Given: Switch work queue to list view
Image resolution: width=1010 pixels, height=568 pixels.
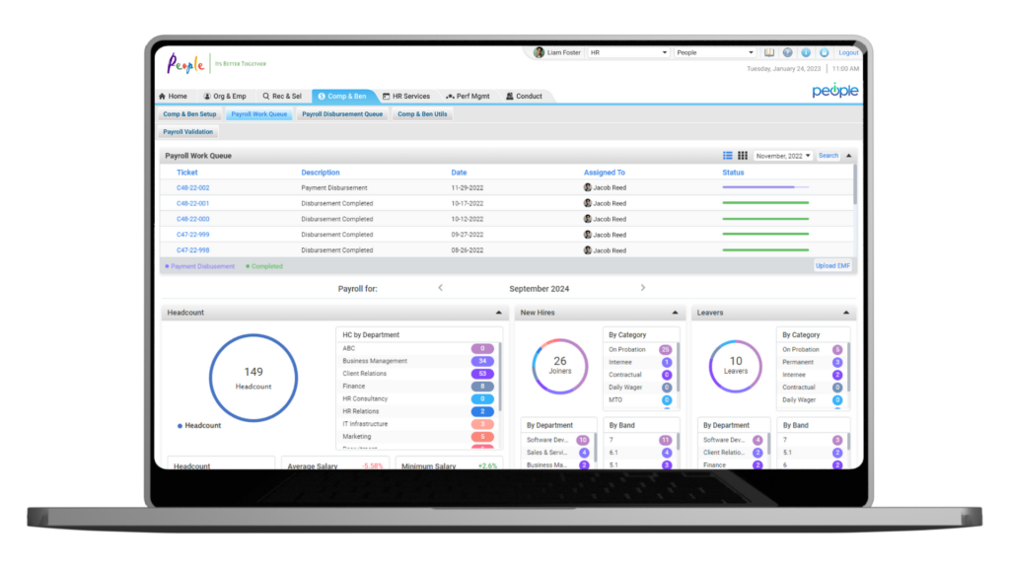Looking at the screenshot, I should [728, 156].
